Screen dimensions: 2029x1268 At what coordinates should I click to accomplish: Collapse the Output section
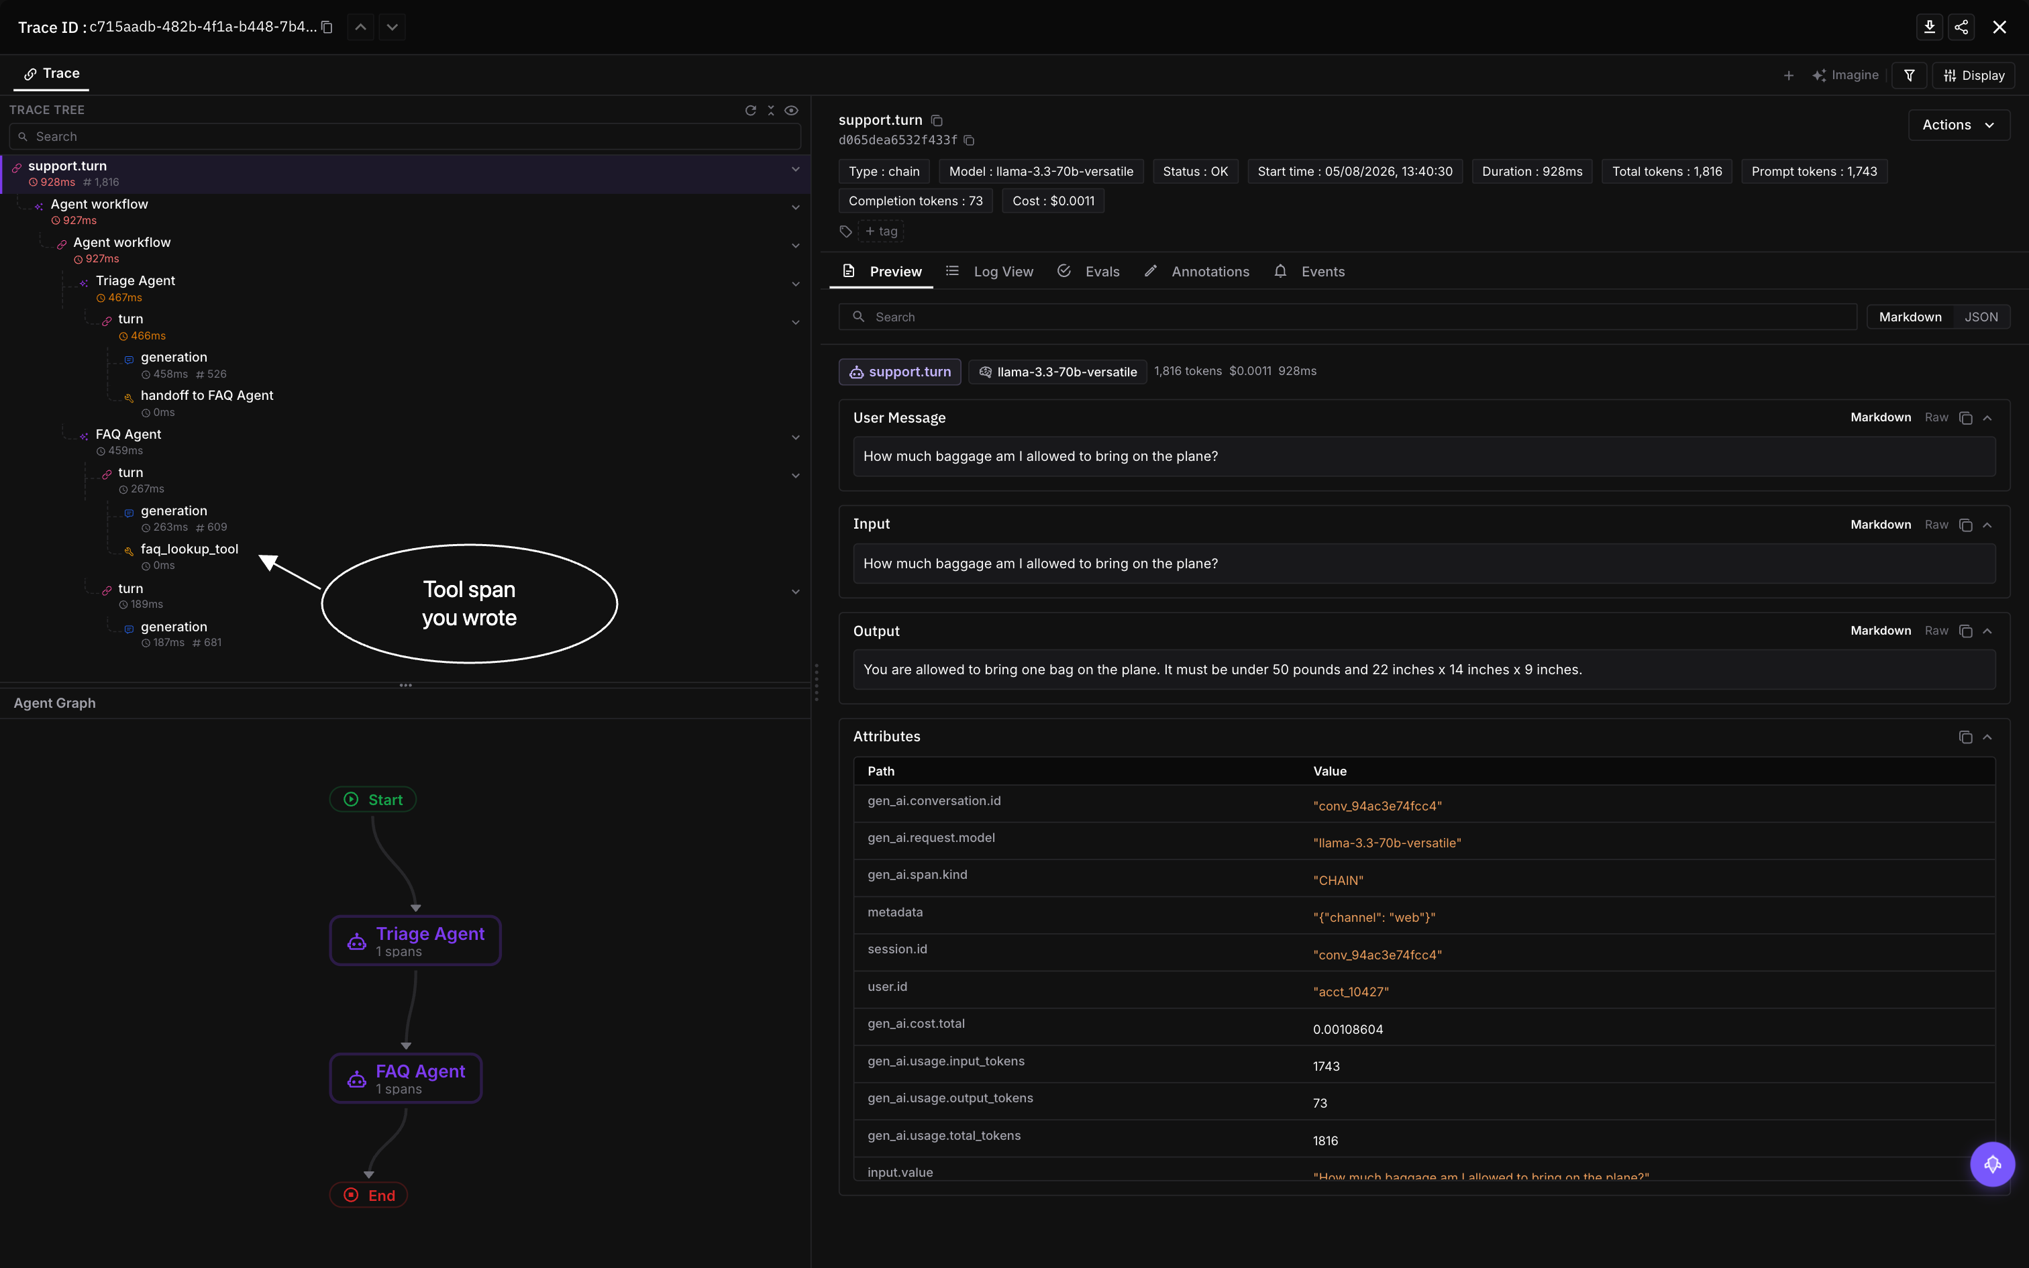pyautogui.click(x=1987, y=631)
